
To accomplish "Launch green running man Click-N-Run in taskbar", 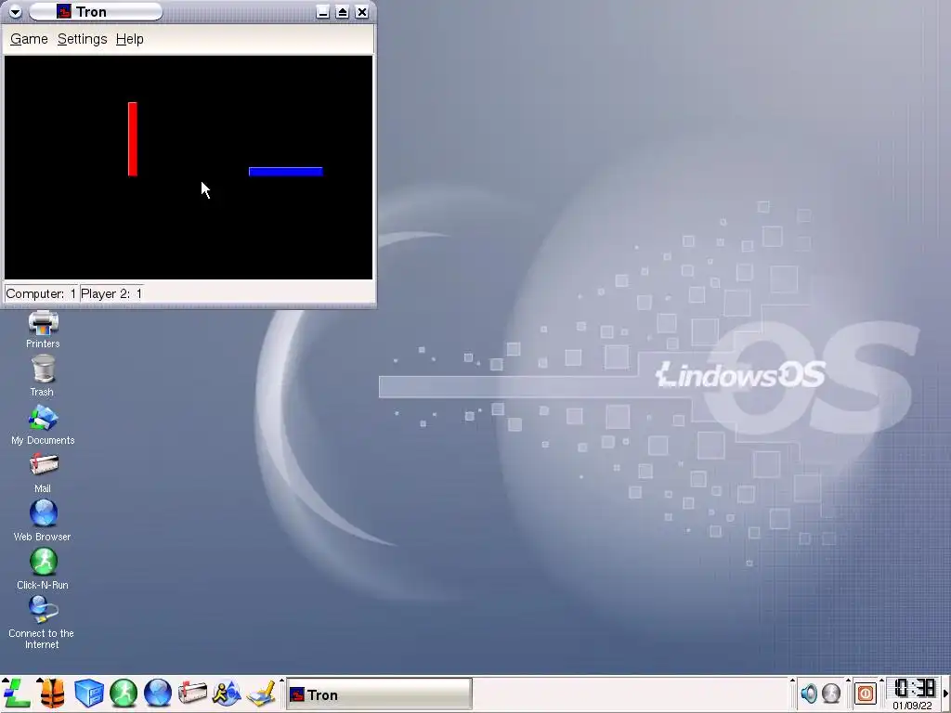I will (x=124, y=693).
